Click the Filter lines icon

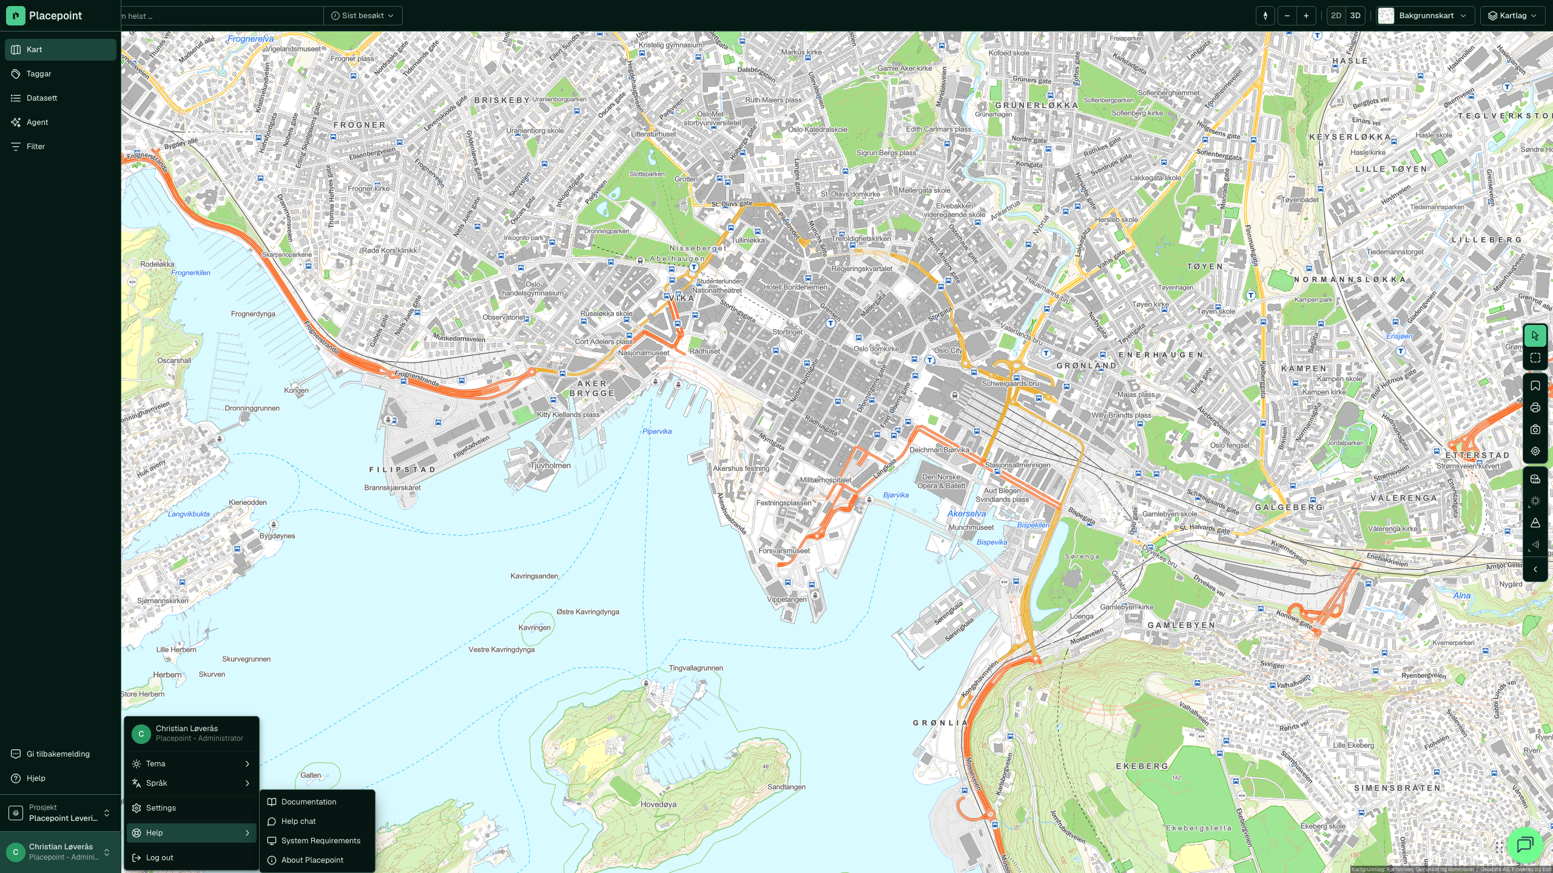coord(16,147)
